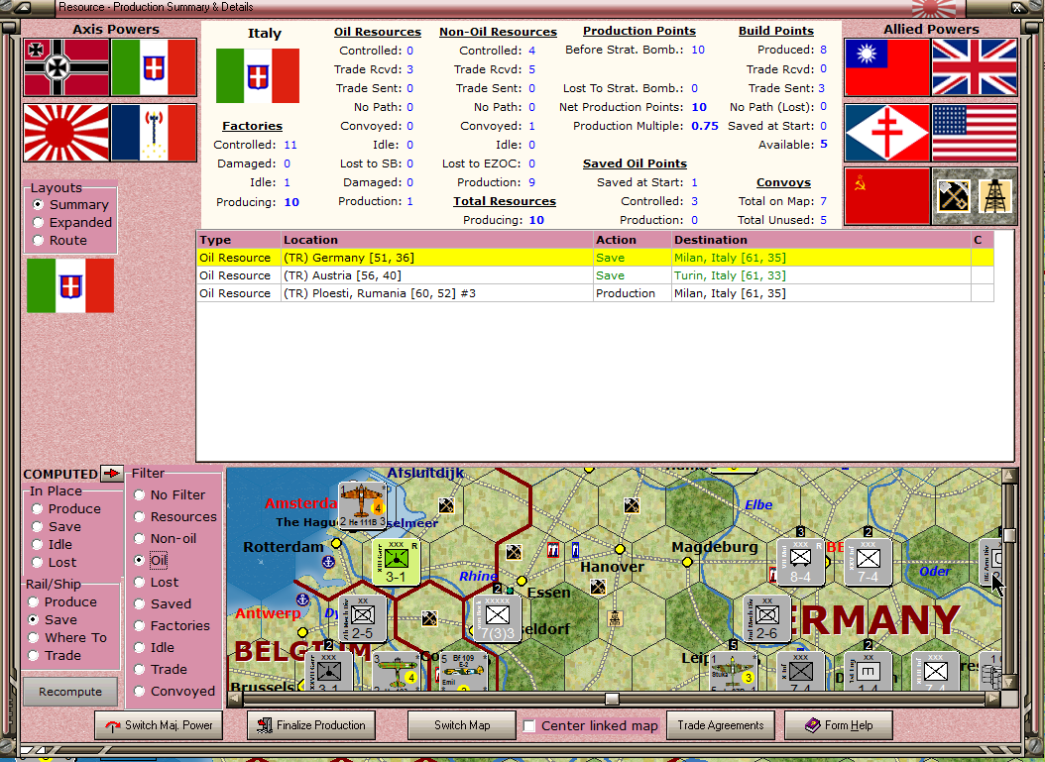
Task: Click the Recompute button
Action: 70,692
